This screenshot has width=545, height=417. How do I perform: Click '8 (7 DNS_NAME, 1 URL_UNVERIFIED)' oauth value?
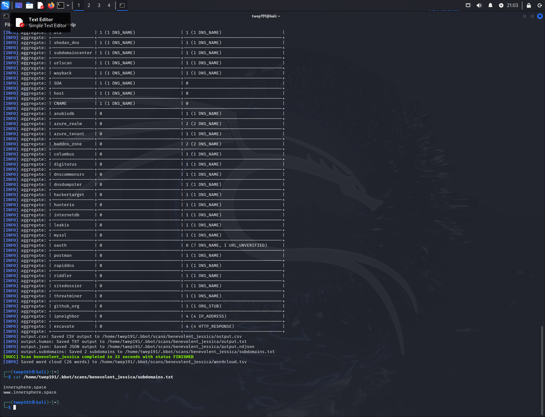(227, 245)
